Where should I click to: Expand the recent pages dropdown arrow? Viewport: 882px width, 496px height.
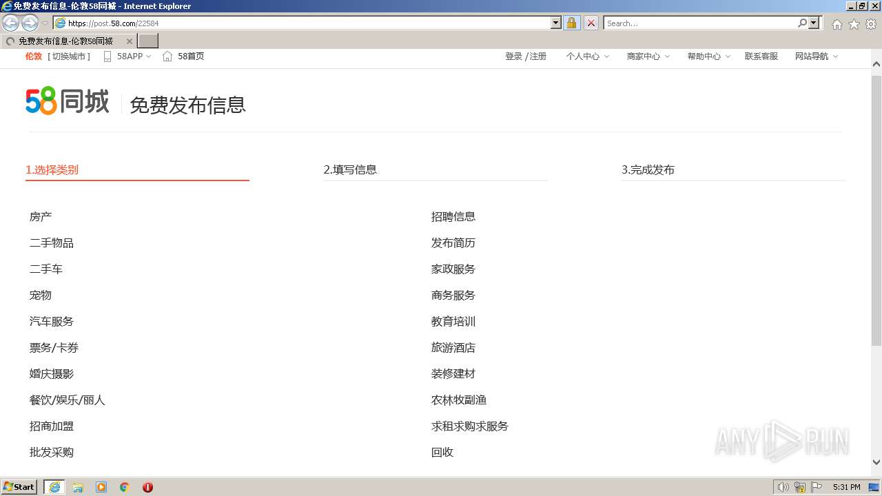45,23
